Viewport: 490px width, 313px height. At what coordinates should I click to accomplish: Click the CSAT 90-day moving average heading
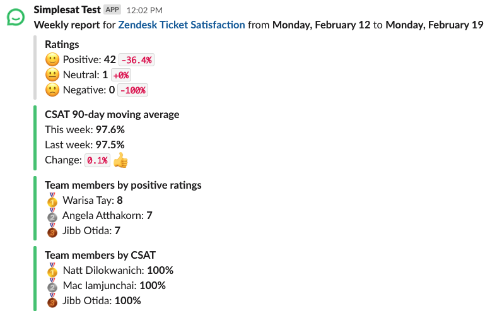(112, 114)
